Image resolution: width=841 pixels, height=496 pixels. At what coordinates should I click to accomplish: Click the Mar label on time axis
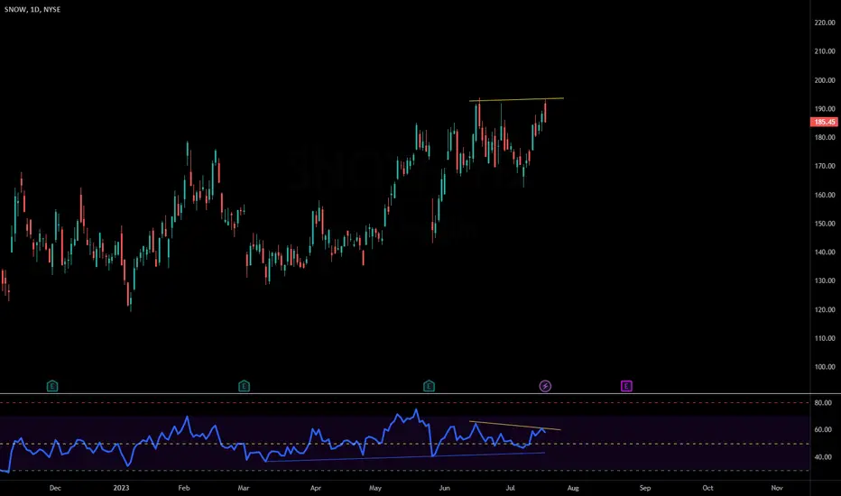click(x=244, y=488)
